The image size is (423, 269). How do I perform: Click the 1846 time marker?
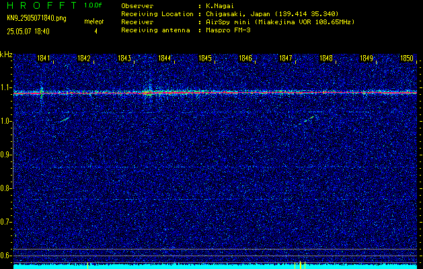click(245, 59)
